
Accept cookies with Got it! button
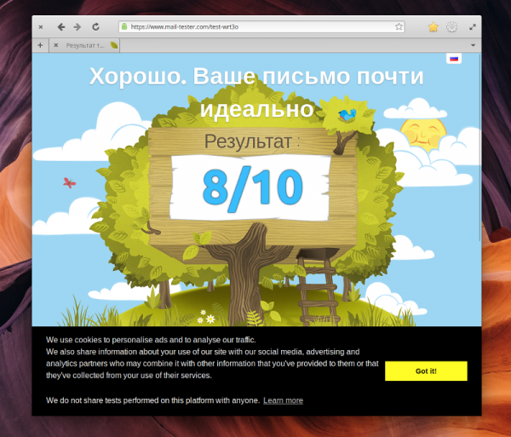click(426, 371)
